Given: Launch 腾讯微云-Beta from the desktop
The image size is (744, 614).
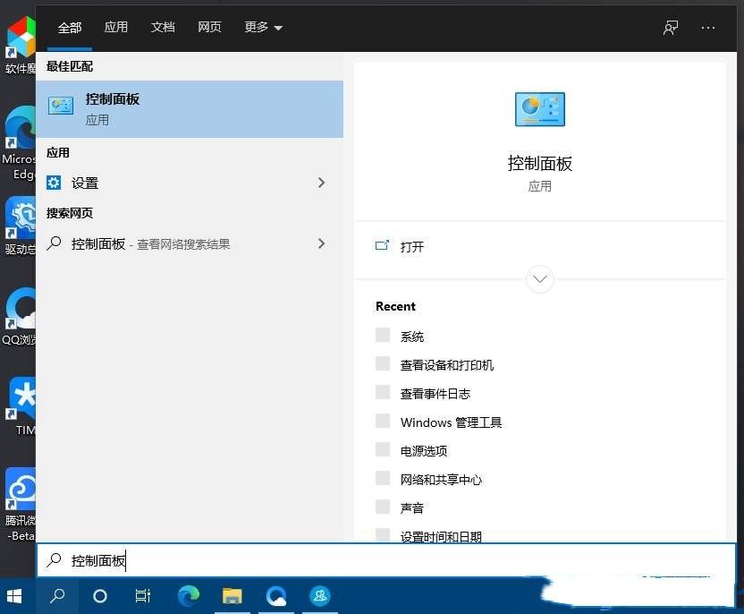Looking at the screenshot, I should [x=19, y=488].
